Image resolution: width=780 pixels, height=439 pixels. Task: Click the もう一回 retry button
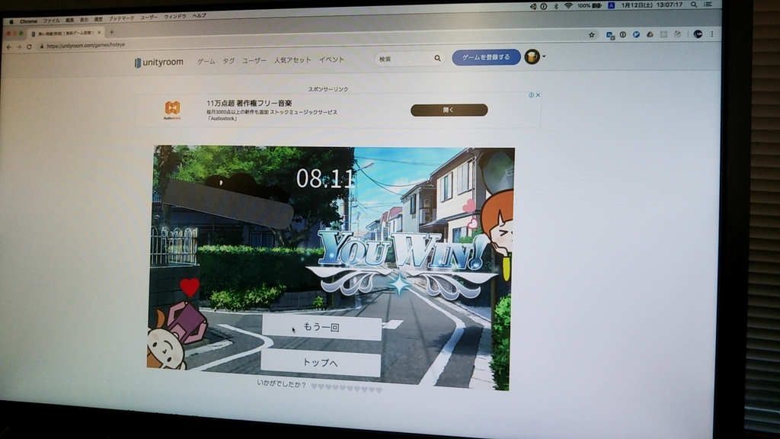coord(321,328)
